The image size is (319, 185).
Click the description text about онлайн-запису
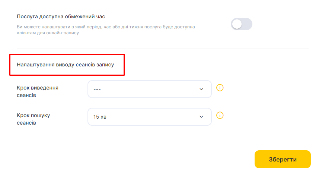106,30
